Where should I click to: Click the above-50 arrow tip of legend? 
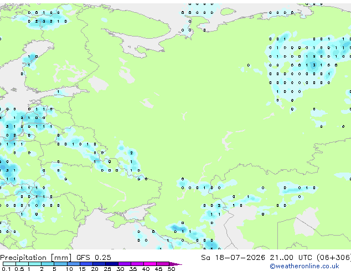pyautogui.click(x=175, y=264)
